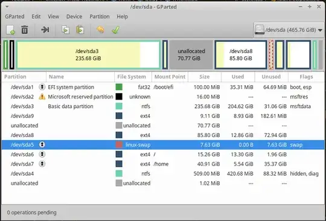Click the black unknown filesystem swatch

(119, 97)
